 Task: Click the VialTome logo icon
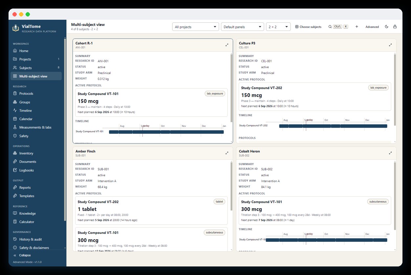16,28
